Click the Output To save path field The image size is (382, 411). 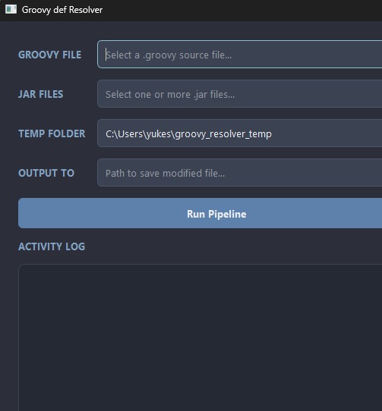[x=240, y=172]
